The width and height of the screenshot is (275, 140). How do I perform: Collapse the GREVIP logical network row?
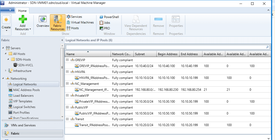(x=67, y=60)
